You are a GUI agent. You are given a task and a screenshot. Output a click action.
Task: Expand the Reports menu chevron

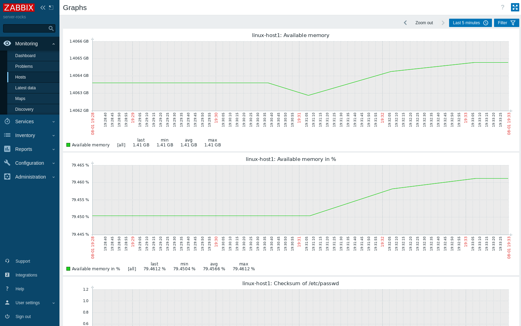(54, 150)
